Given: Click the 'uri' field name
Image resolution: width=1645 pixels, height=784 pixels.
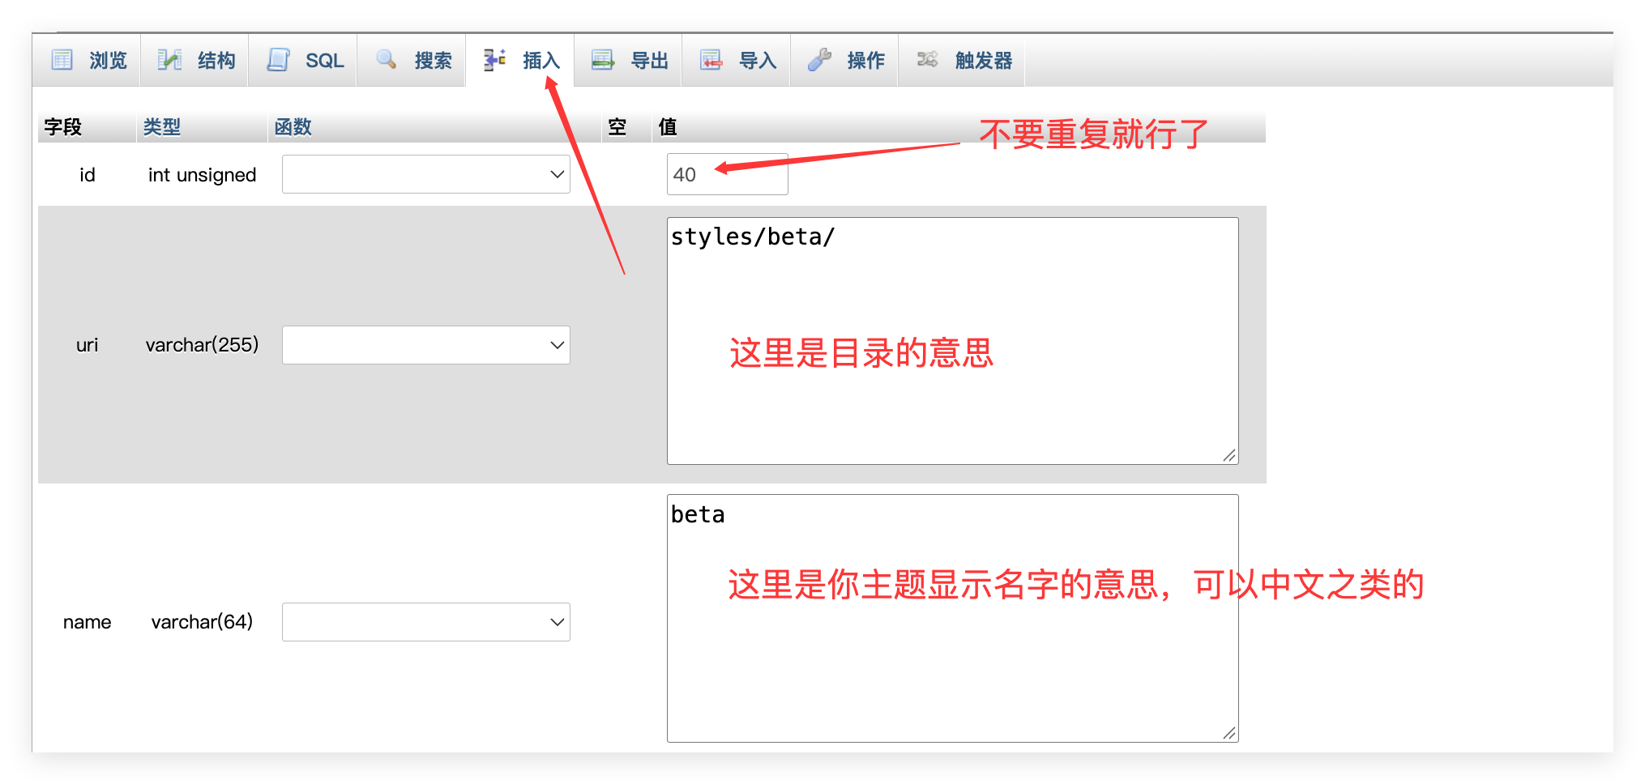Looking at the screenshot, I should [x=87, y=346].
